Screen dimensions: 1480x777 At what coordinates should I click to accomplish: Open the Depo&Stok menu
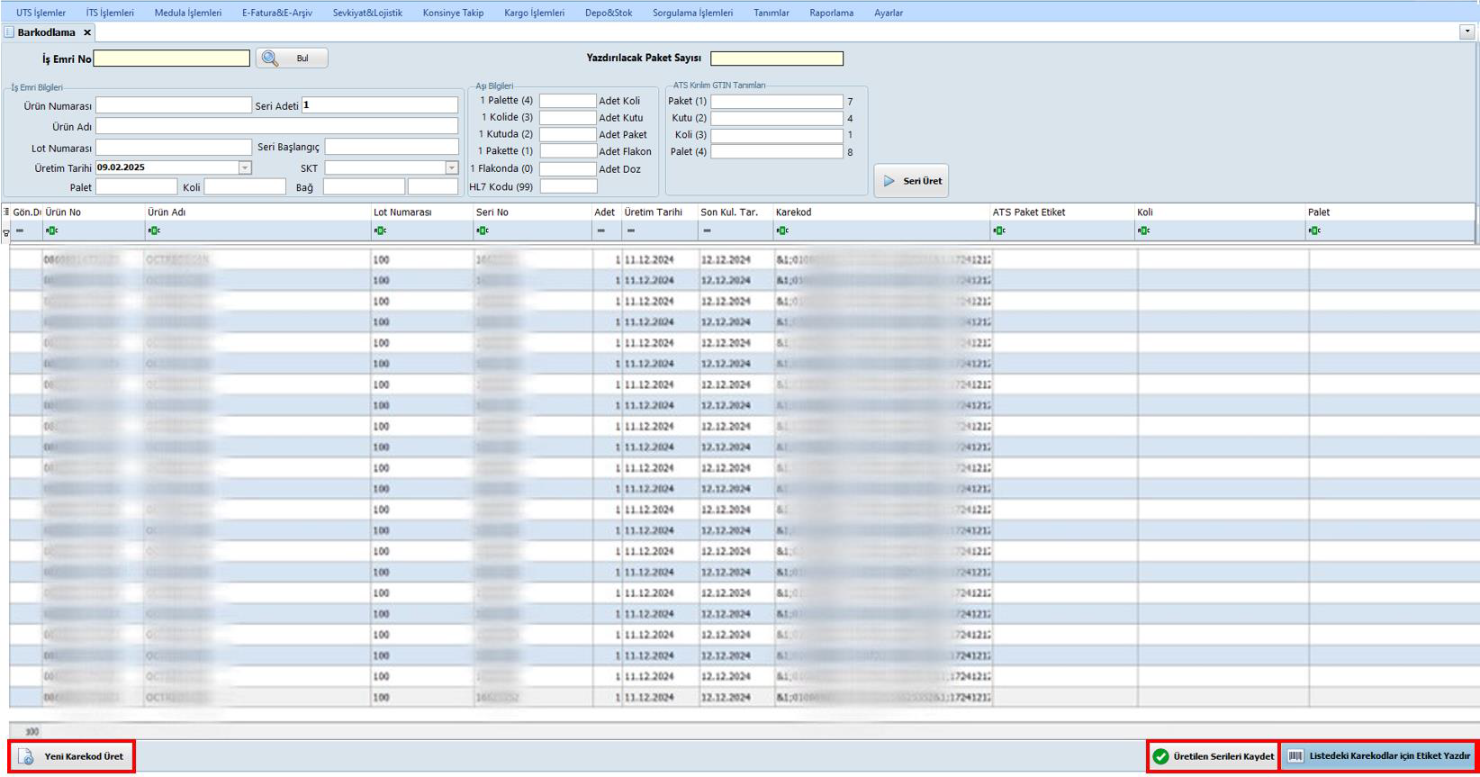609,13
